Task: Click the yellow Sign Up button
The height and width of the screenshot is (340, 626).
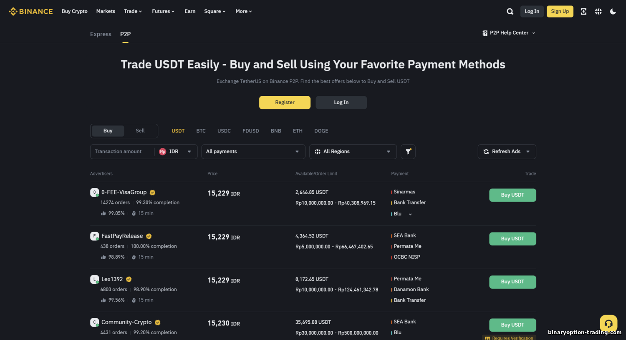Action: (560, 11)
